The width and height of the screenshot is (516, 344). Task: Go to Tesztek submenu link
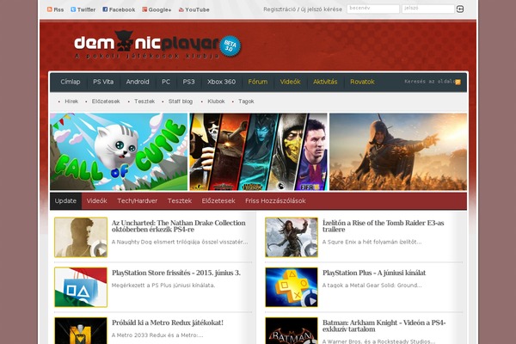144,101
